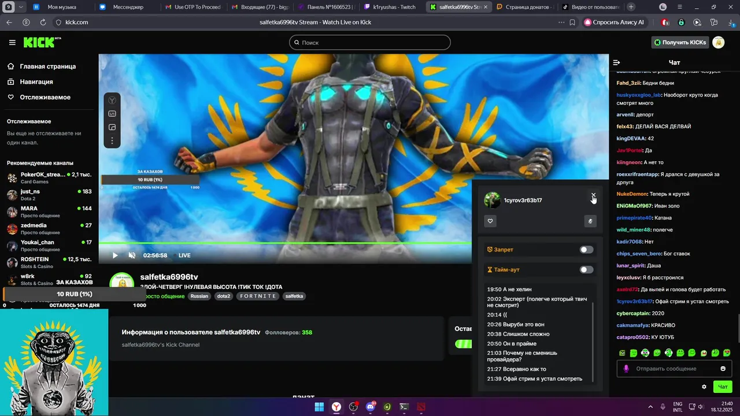Click the LIVE indicator in player

click(184, 255)
